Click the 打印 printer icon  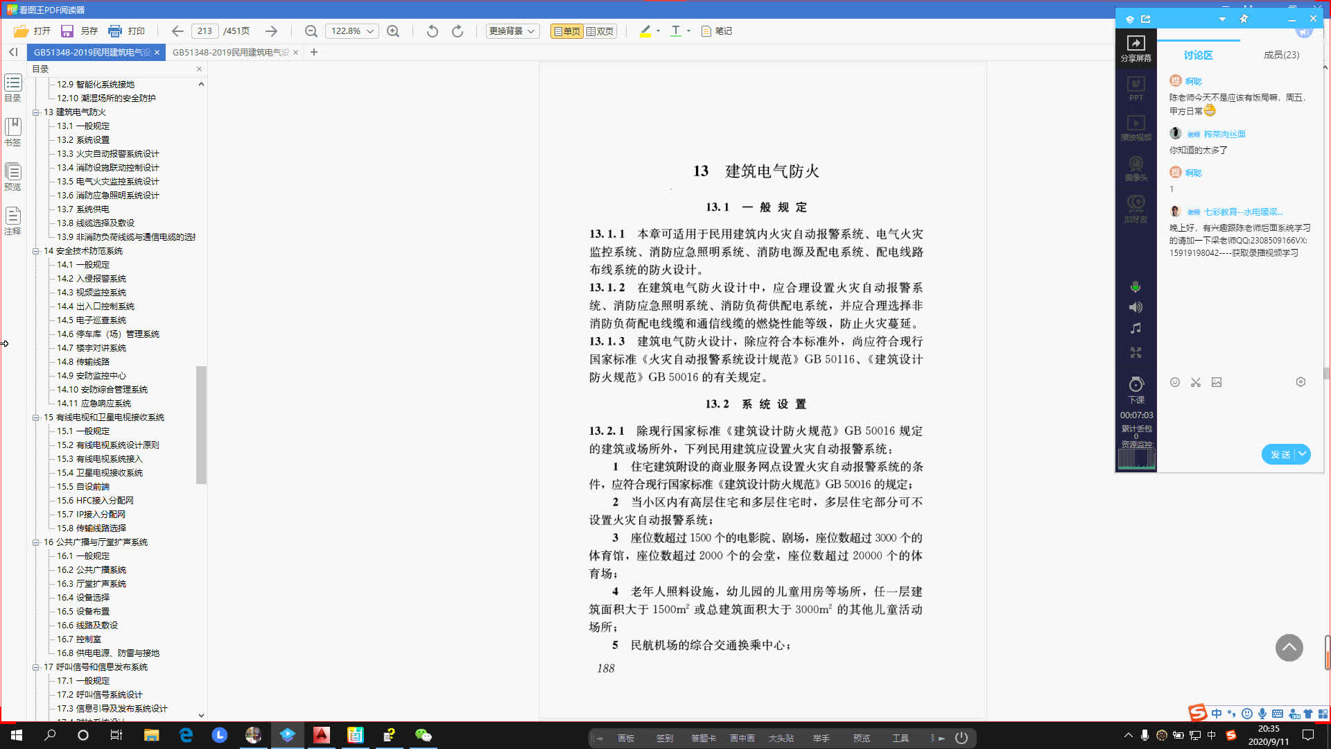(115, 31)
